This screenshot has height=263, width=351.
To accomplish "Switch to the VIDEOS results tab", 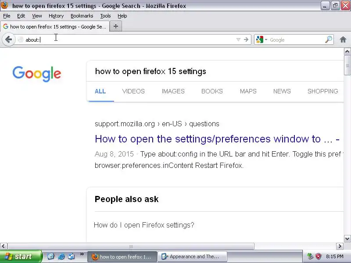I will [133, 91].
